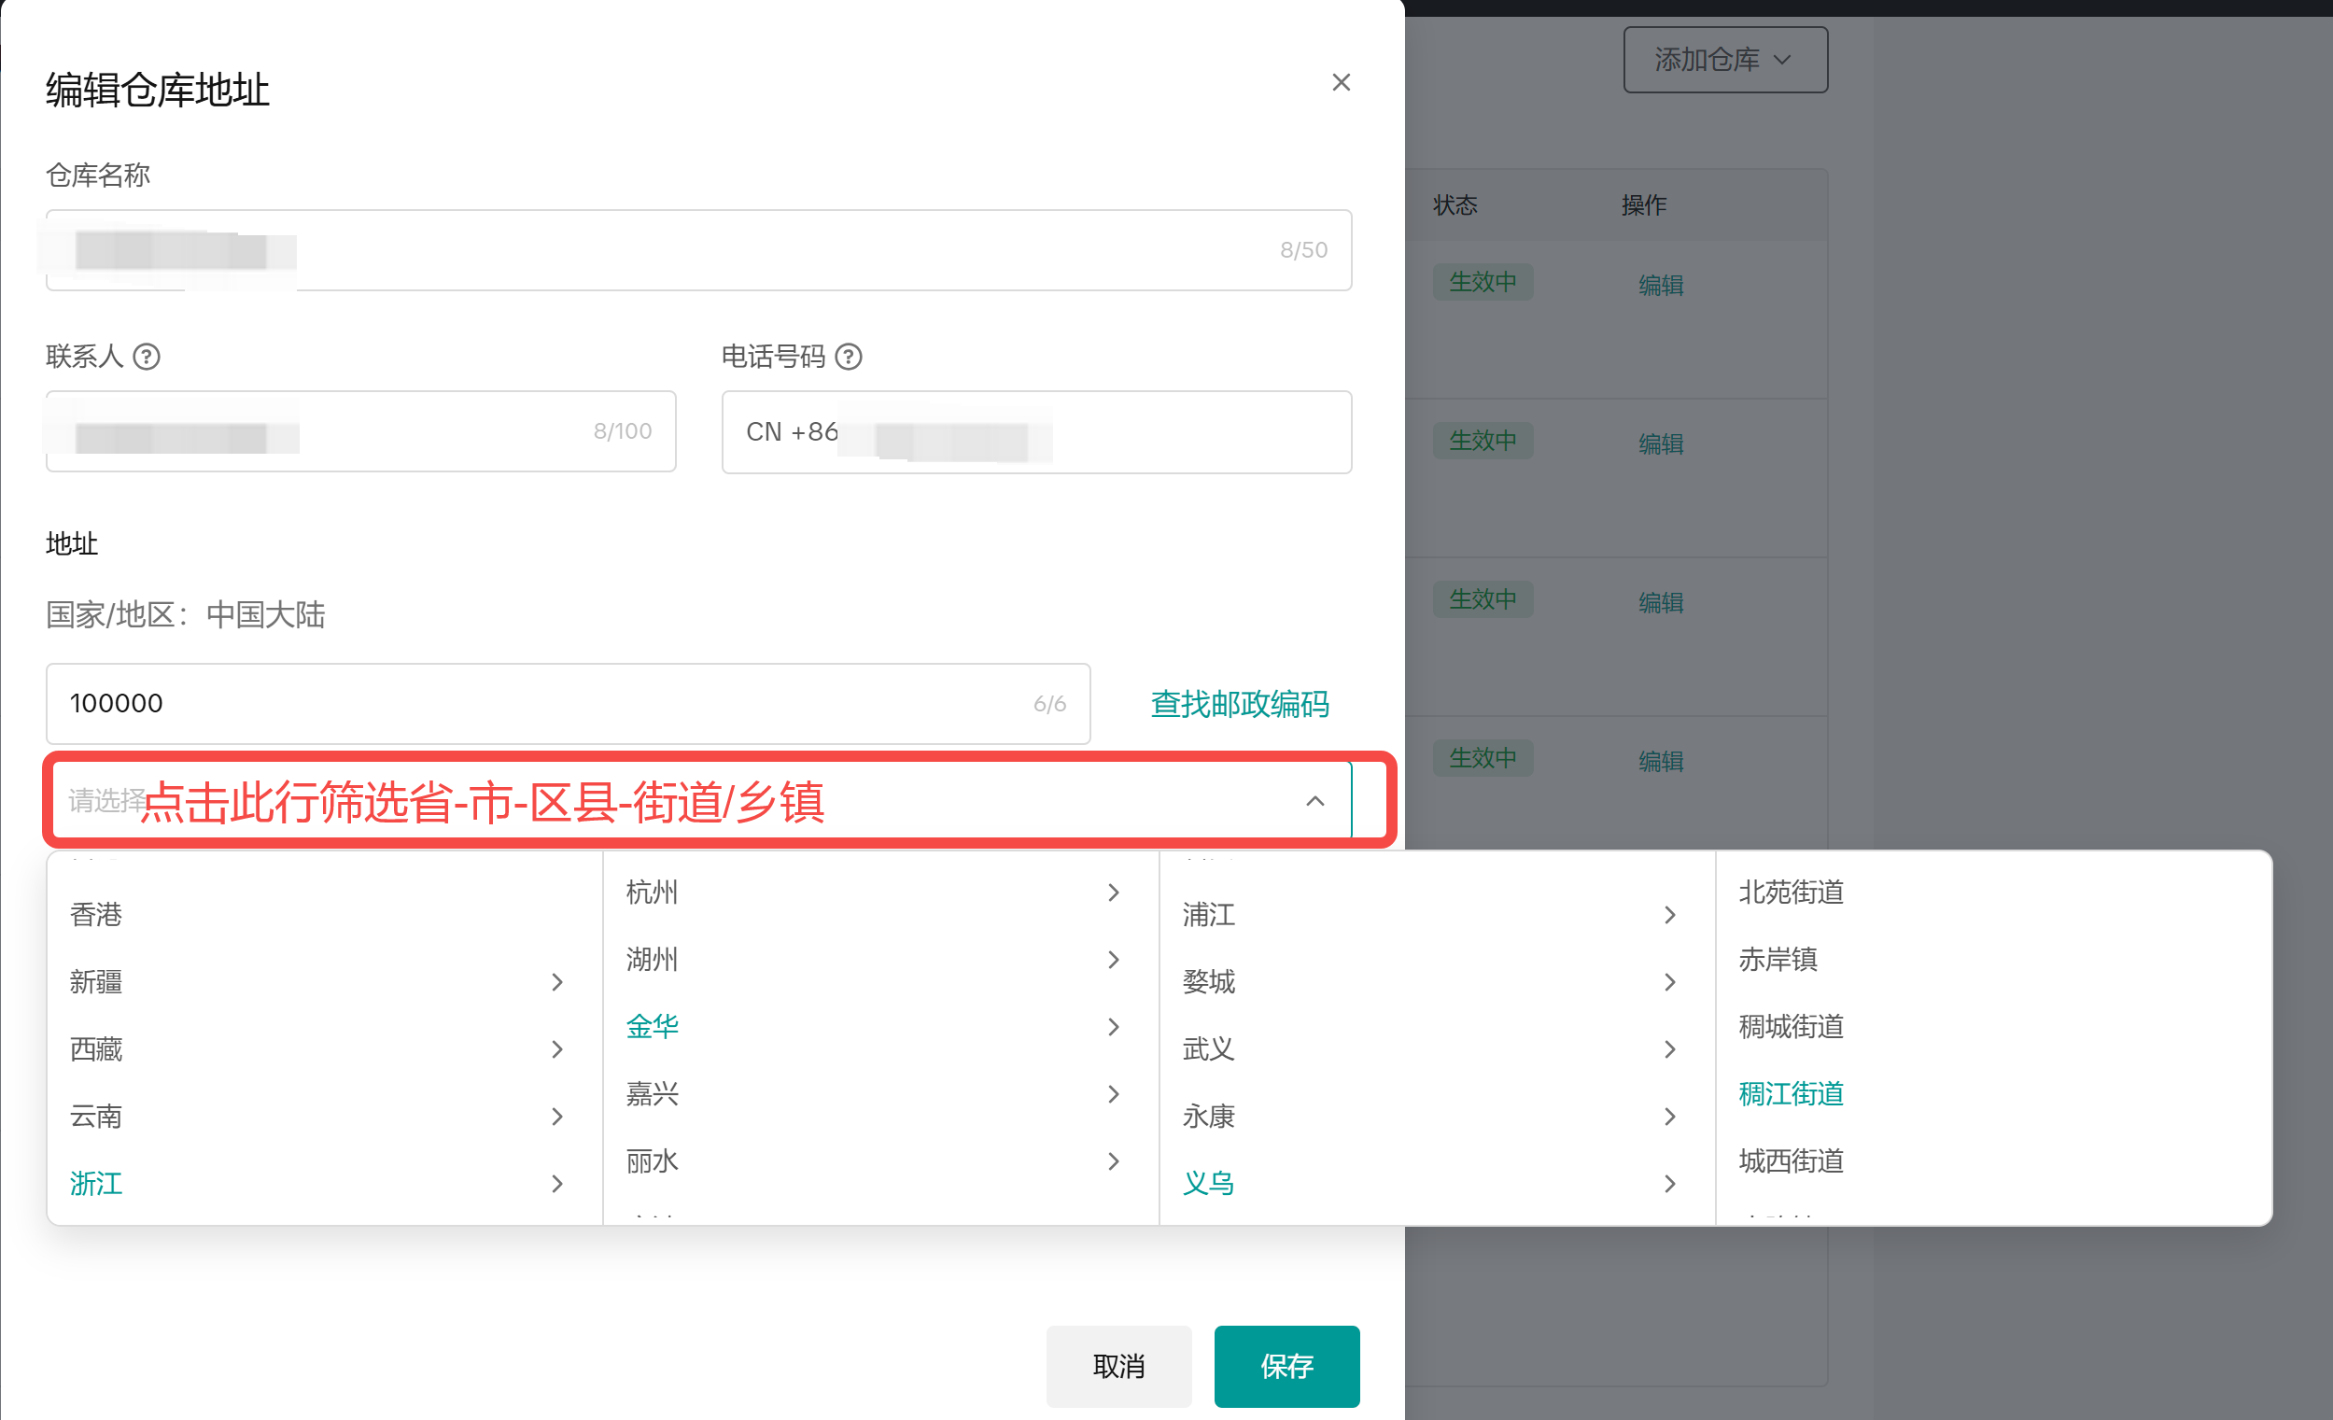The image size is (2333, 1420).
Task: Expand the 新疆 province arrow
Action: 556,982
